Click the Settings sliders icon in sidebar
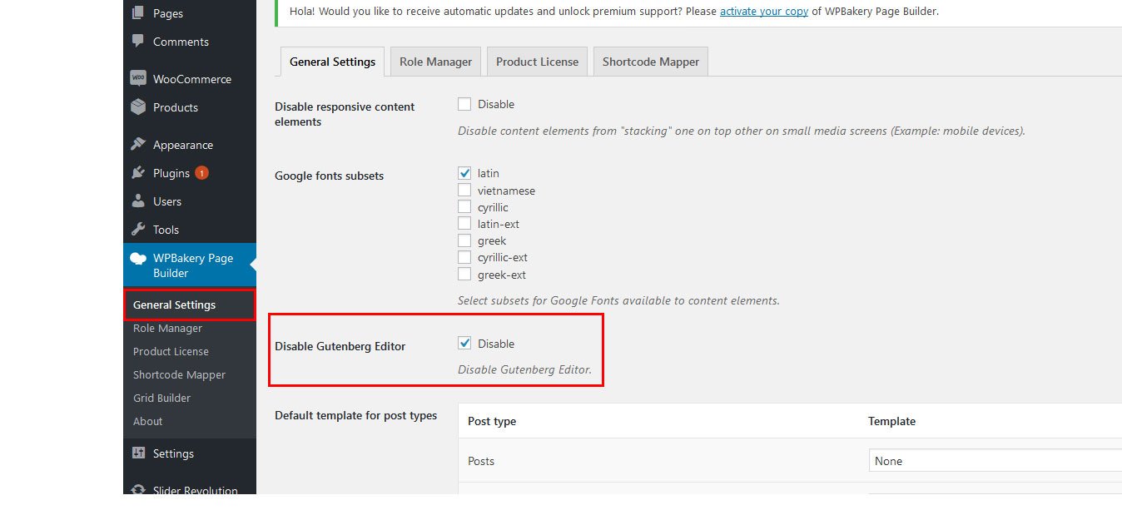Screen dimensions: 1122x515 pos(138,453)
